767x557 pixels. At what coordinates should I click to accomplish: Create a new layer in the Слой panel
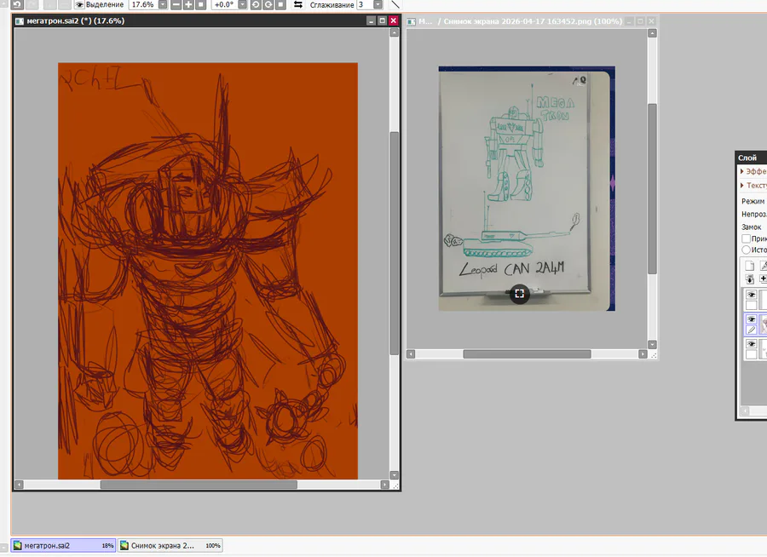tap(750, 266)
